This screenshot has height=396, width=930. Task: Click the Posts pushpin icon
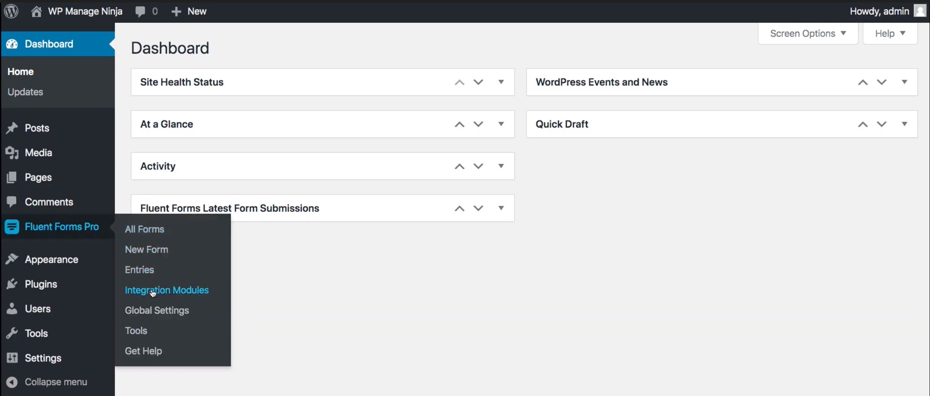pyautogui.click(x=12, y=128)
